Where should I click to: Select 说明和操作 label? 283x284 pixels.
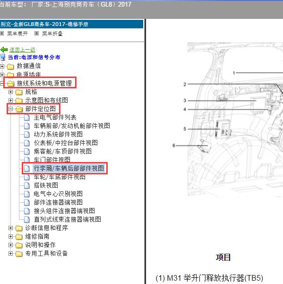pos(40,245)
